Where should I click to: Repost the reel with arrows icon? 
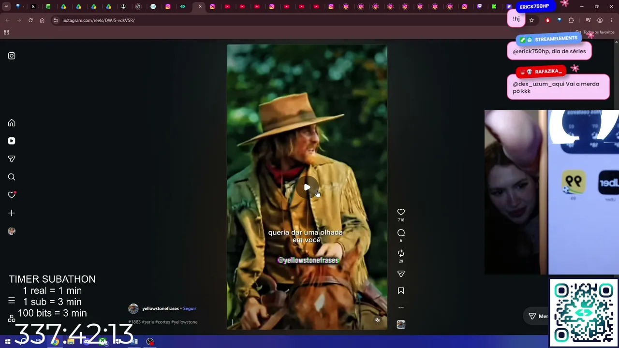401,253
